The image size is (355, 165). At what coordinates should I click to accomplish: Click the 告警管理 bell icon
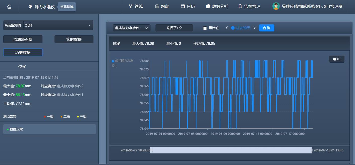tap(240, 6)
